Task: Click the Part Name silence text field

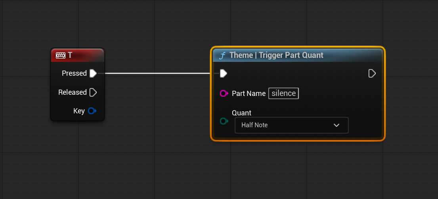Action: pyautogui.click(x=283, y=94)
